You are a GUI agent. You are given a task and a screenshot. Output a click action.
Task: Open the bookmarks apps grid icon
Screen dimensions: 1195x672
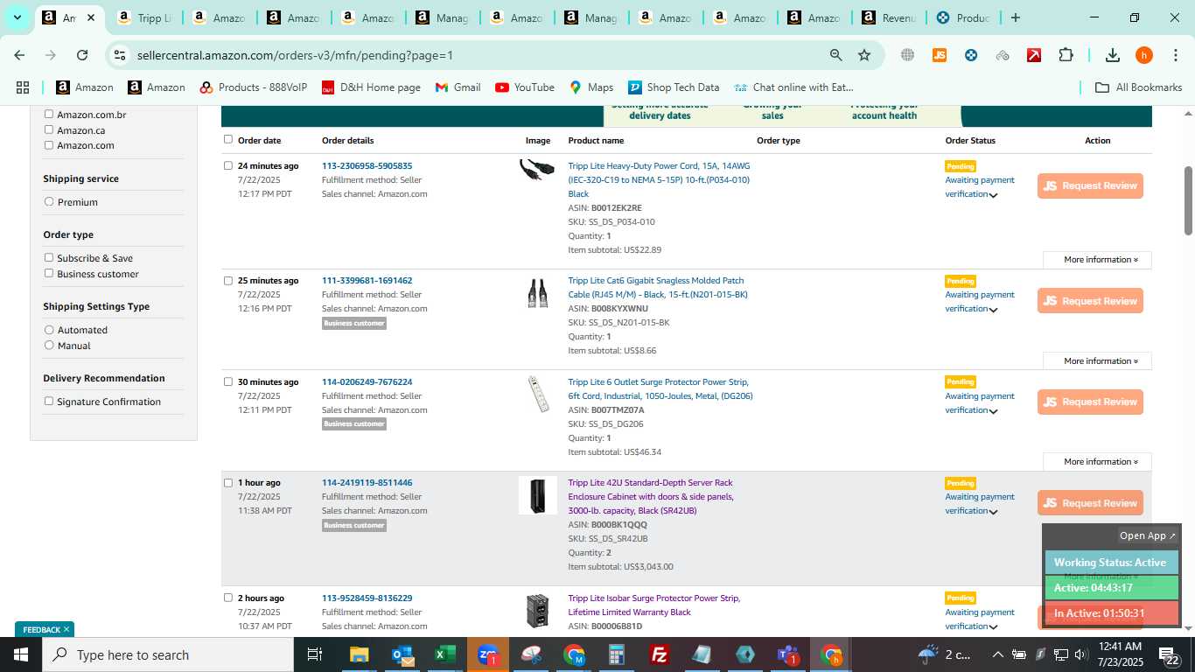pyautogui.click(x=23, y=87)
